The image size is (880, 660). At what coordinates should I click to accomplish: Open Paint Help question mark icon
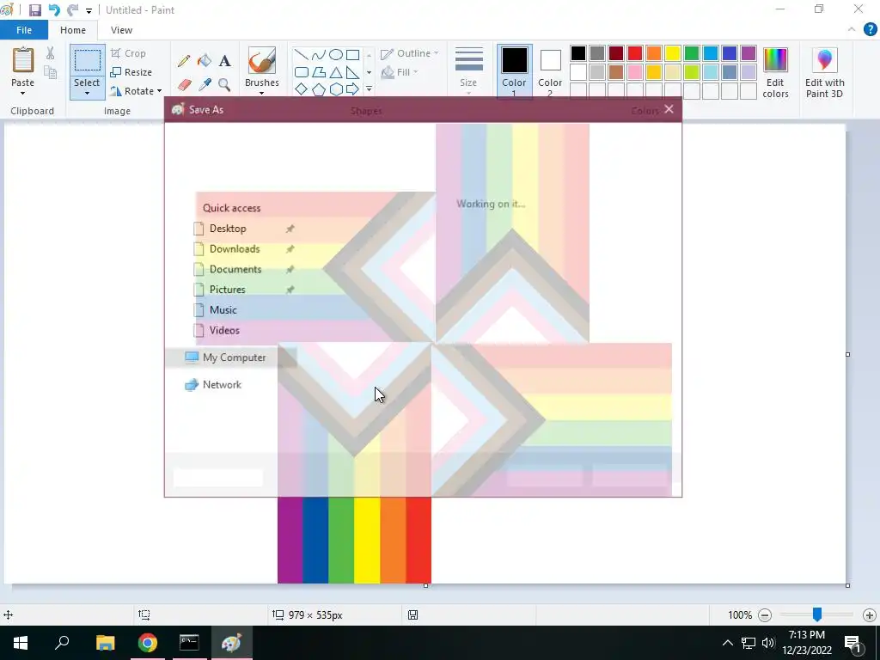[x=870, y=30]
